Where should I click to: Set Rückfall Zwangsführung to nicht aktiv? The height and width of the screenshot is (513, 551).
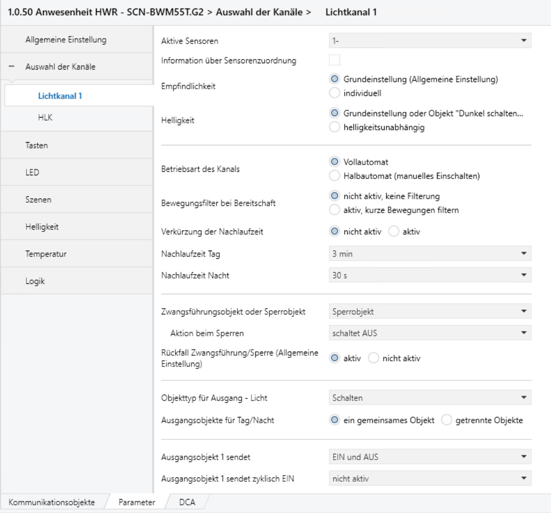[x=374, y=358]
